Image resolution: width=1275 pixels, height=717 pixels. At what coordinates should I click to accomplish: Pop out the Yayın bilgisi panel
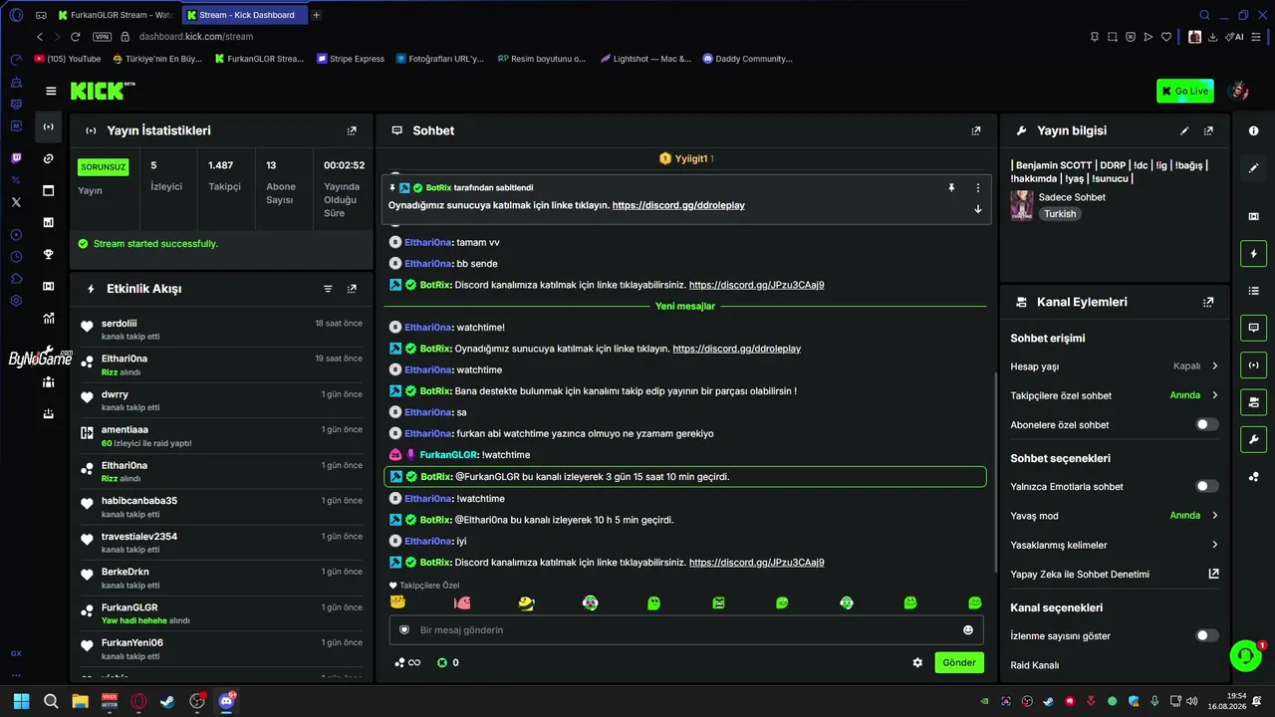tap(1208, 130)
